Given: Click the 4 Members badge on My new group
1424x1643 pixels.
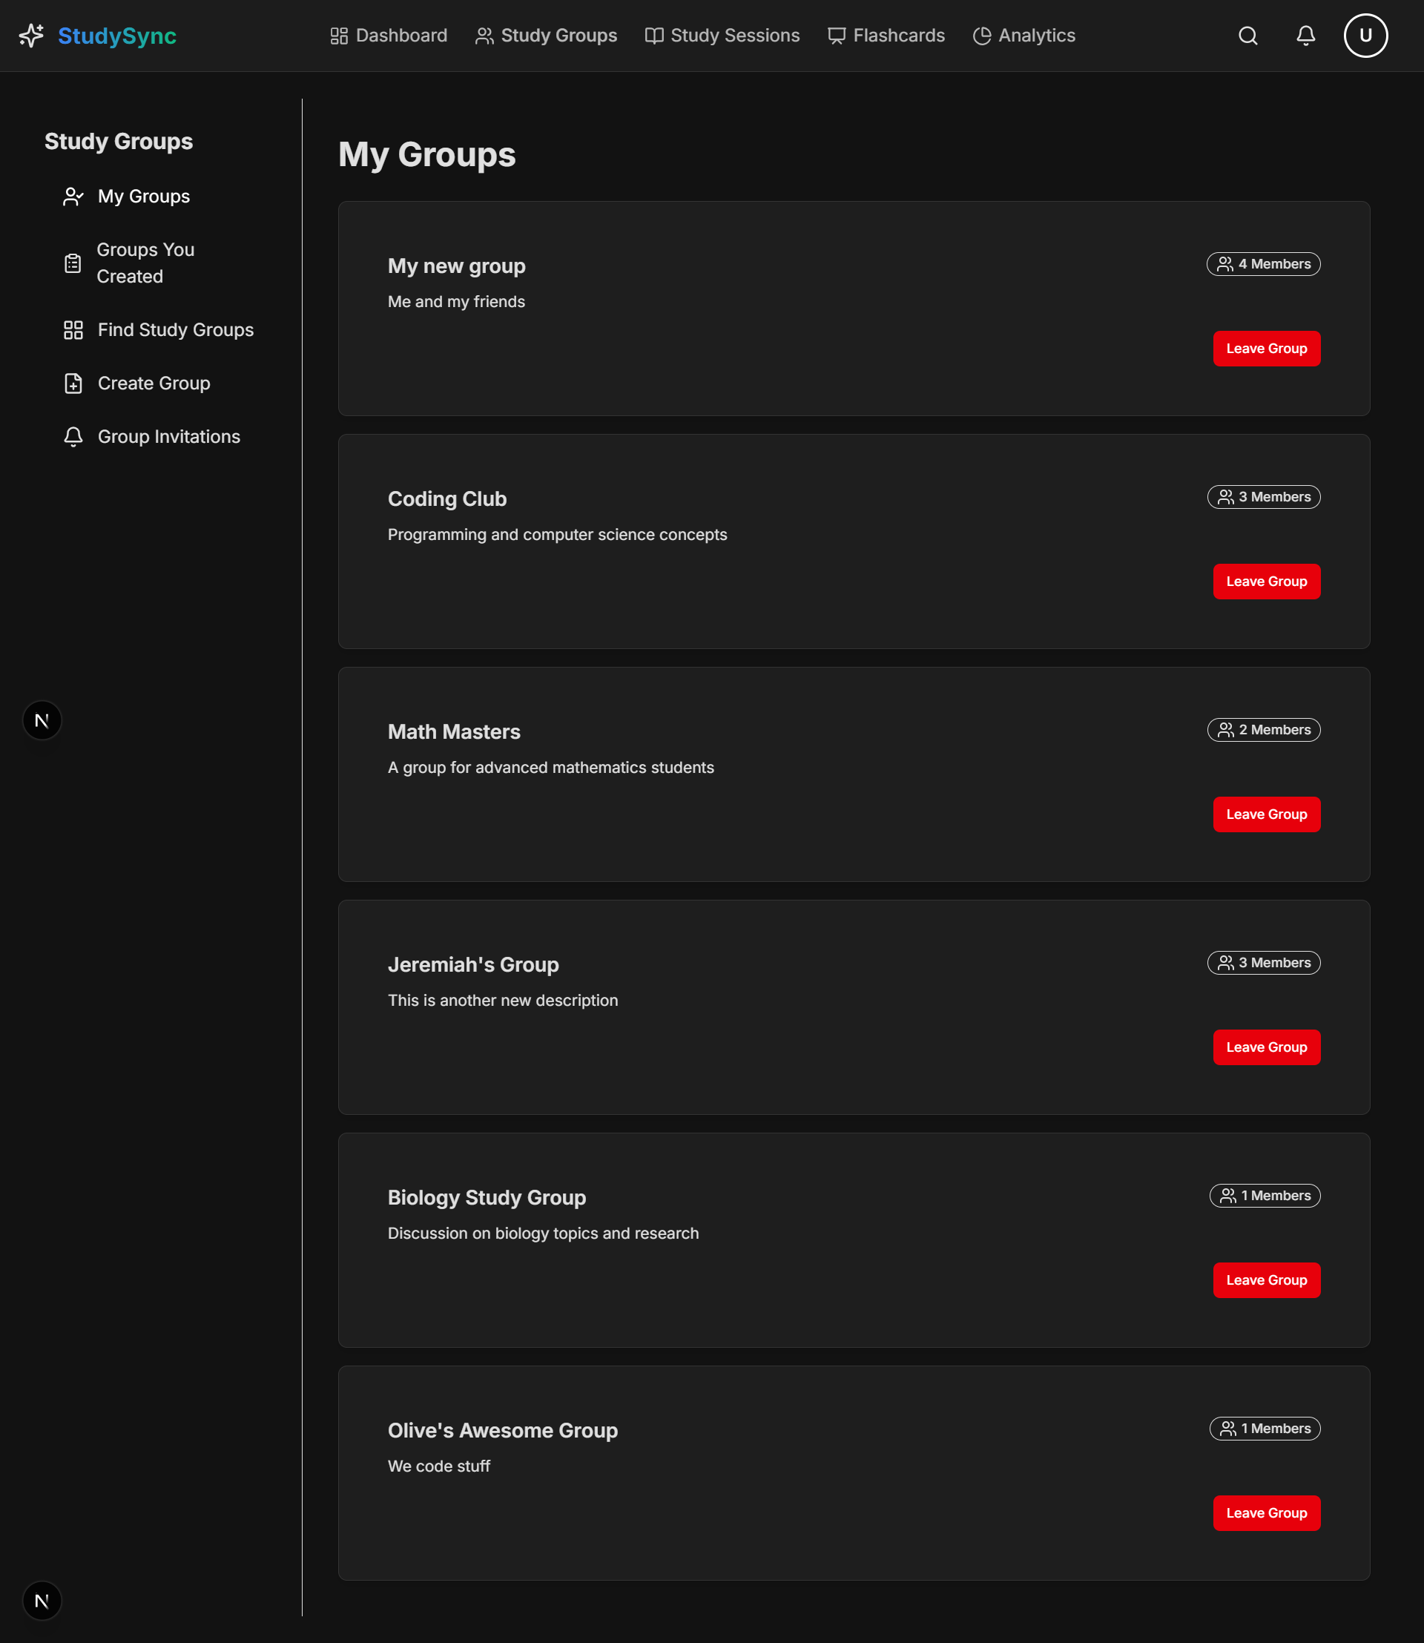Looking at the screenshot, I should tap(1262, 264).
